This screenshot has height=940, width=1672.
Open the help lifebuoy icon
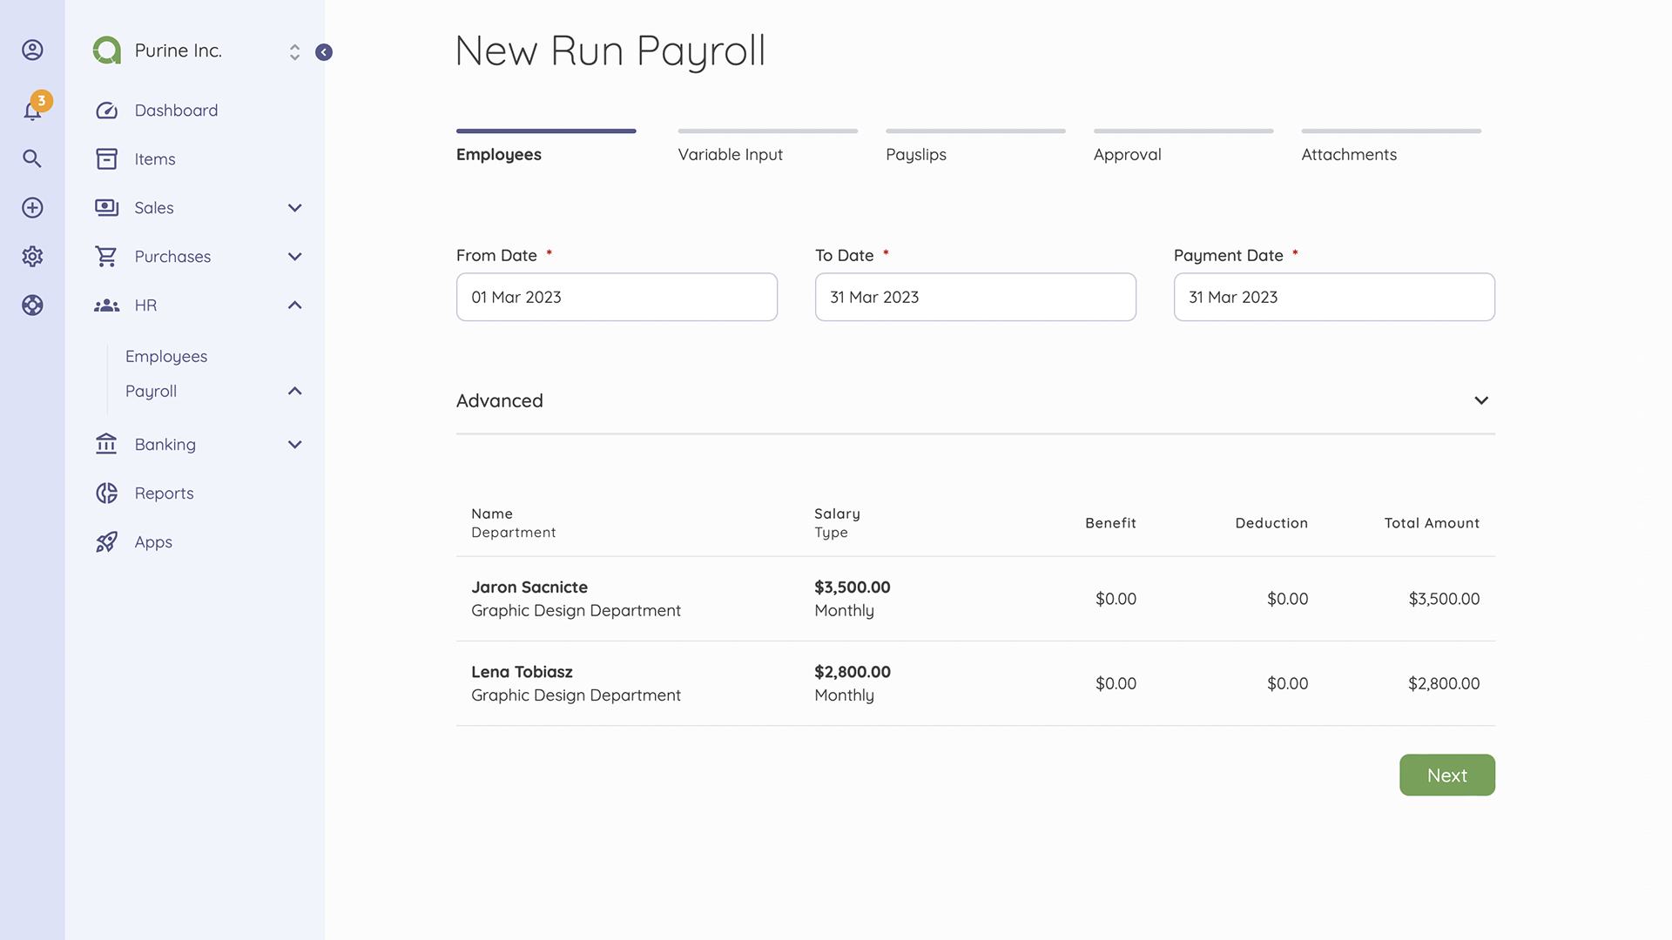(32, 305)
